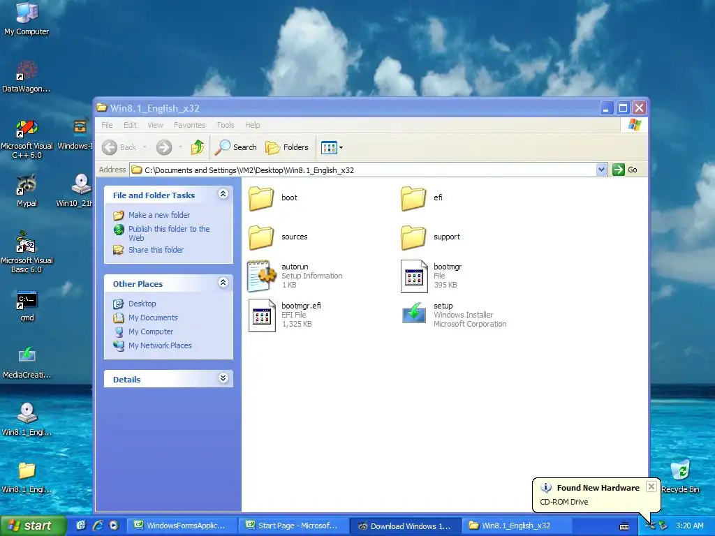Go to My Computer in Other Places

[151, 332]
